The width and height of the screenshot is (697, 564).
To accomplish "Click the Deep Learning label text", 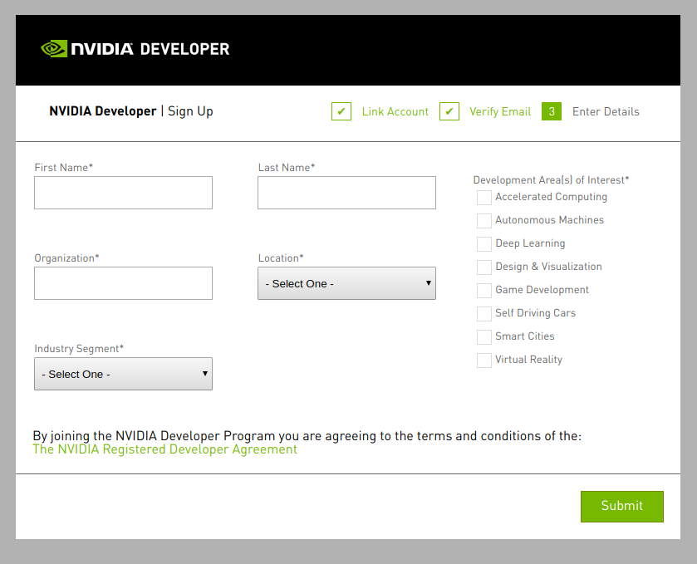I will pyautogui.click(x=530, y=243).
